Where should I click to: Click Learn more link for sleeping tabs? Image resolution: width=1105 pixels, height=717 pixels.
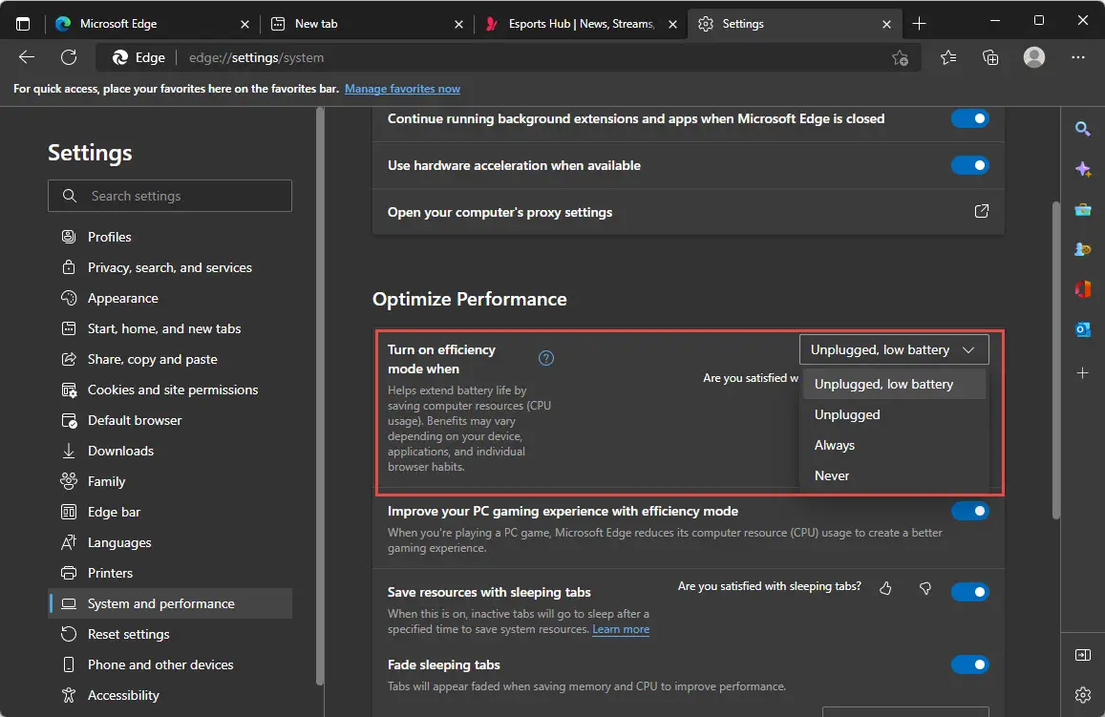point(621,629)
